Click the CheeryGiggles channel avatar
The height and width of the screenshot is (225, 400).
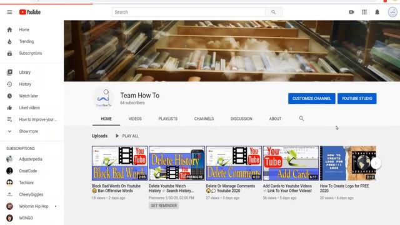[x=9, y=194]
